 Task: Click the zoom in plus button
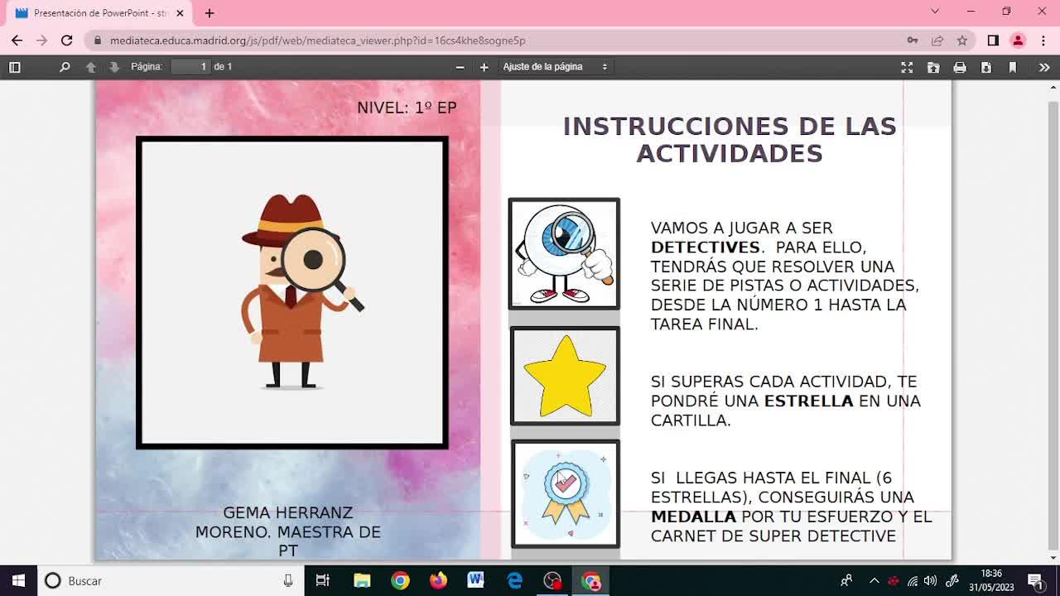coord(484,67)
